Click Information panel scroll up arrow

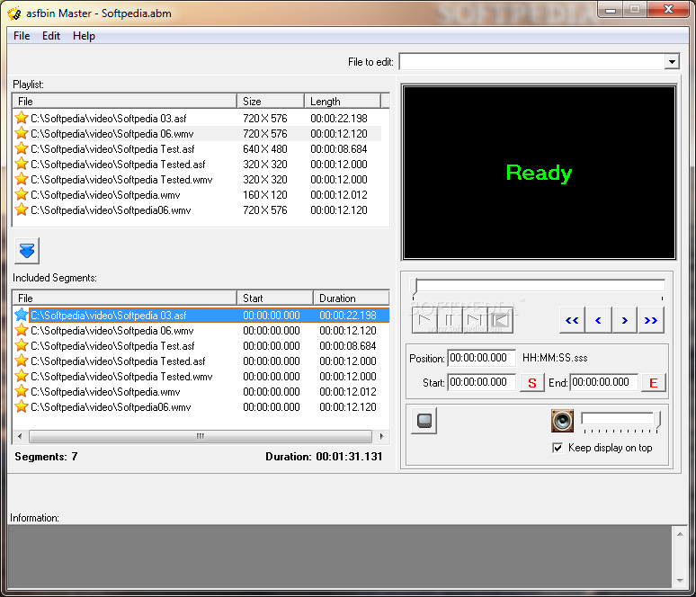tap(680, 534)
